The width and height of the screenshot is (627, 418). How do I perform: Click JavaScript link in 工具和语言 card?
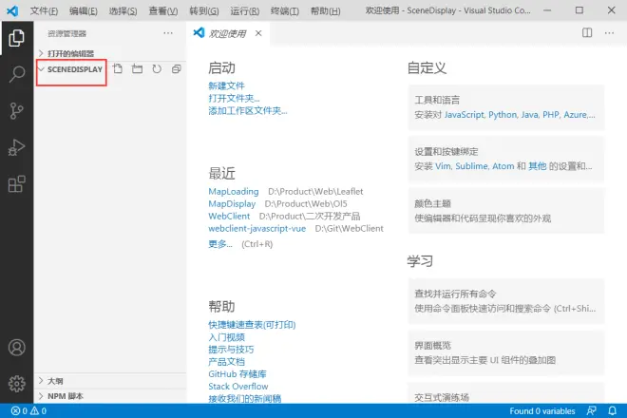point(465,115)
